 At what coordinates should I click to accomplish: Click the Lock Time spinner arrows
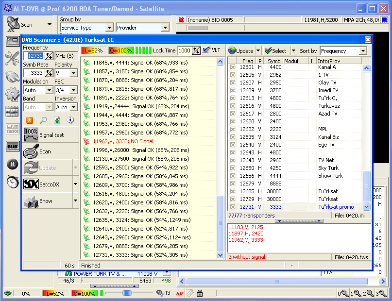pos(196,50)
